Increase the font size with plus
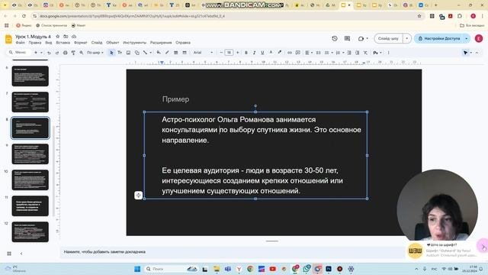This screenshot has width=488, height=275. [x=237, y=53]
